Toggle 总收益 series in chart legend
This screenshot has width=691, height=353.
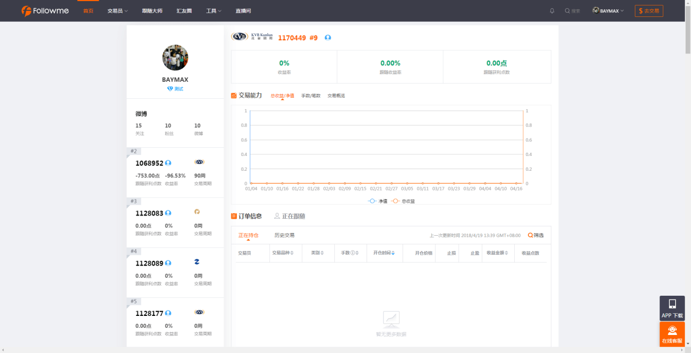pyautogui.click(x=402, y=201)
